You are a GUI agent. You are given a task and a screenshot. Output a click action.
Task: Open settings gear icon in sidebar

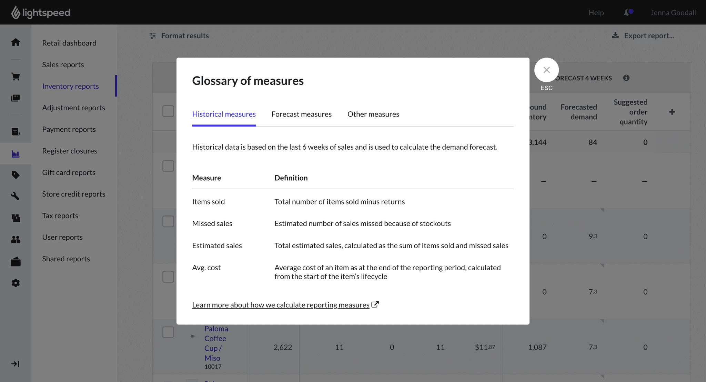(x=16, y=283)
